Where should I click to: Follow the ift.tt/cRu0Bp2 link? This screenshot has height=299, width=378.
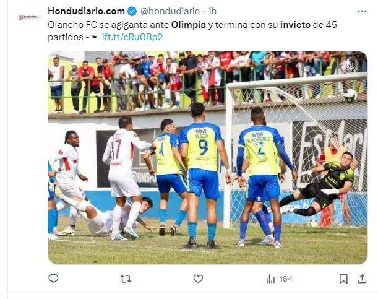132,37
